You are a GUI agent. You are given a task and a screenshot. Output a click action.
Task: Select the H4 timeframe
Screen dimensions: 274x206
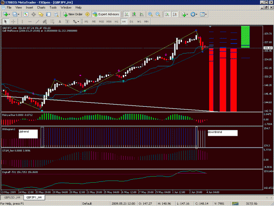coord(124,22)
